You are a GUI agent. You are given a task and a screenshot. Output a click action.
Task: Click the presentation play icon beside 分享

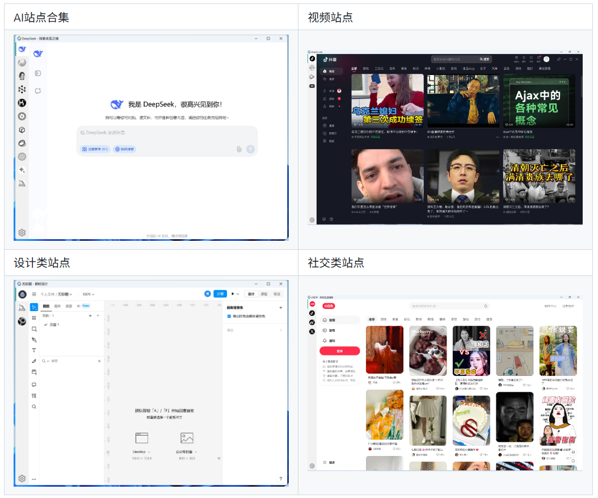point(234,293)
